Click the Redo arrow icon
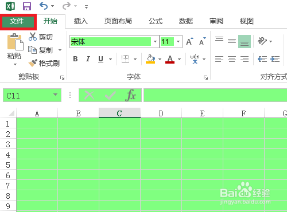287x212 pixels. click(x=67, y=6)
